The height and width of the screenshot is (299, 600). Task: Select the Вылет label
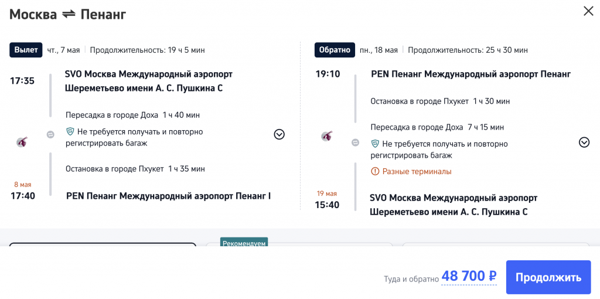click(x=26, y=50)
